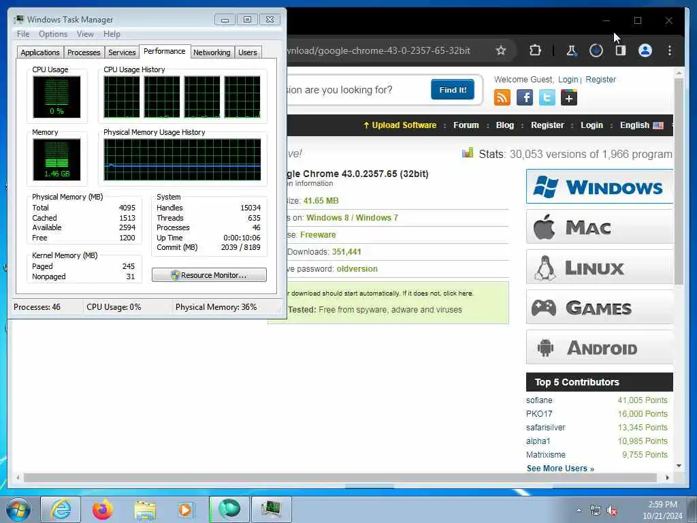697x523 pixels.
Task: Click the muted volume tray icon
Action: (612, 511)
